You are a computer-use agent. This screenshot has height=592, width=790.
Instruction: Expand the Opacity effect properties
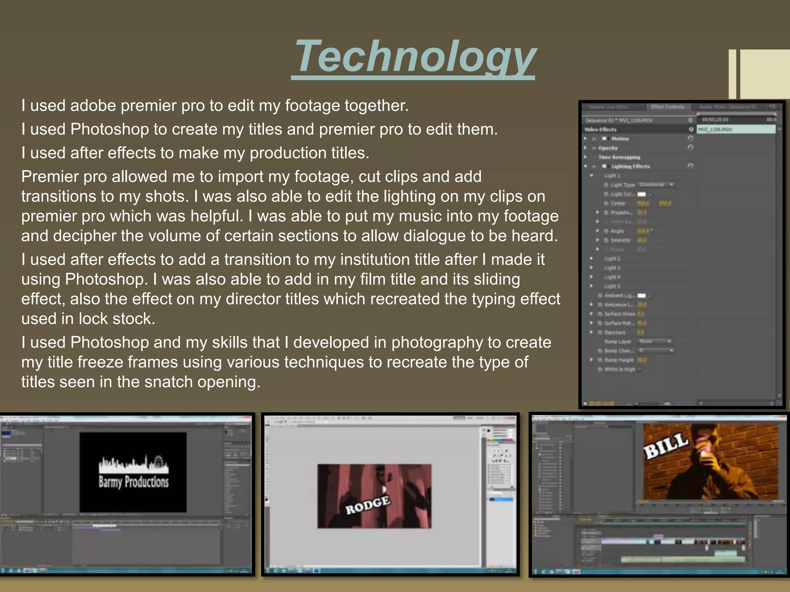point(586,148)
